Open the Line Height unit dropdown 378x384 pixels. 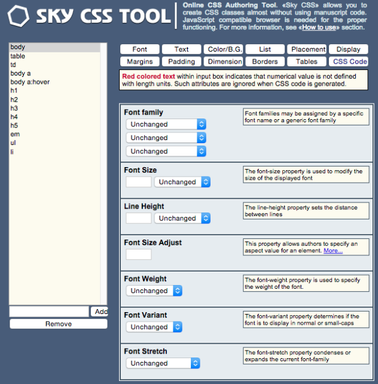click(x=182, y=218)
